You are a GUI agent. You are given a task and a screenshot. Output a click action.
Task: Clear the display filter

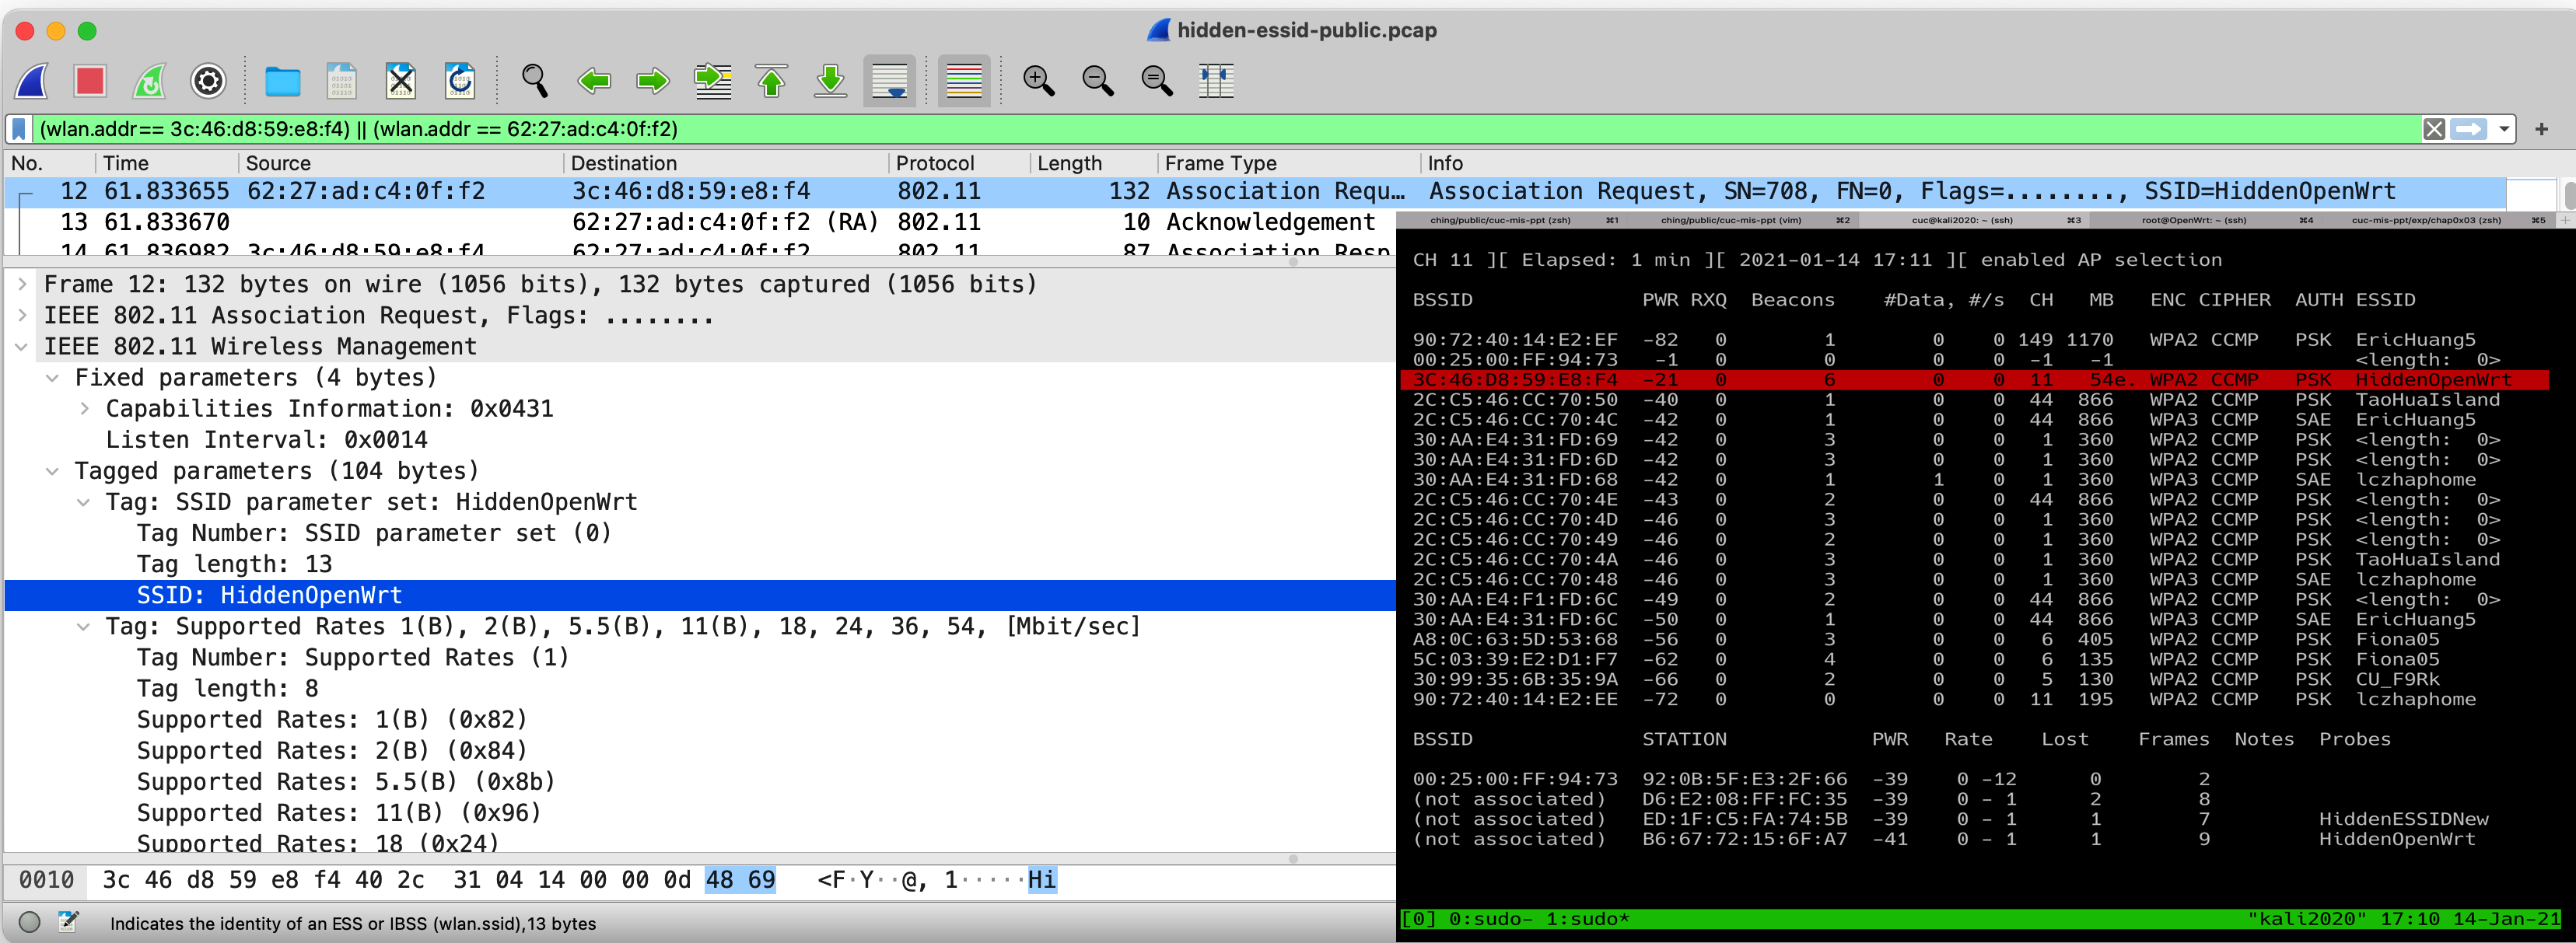pos(2434,129)
